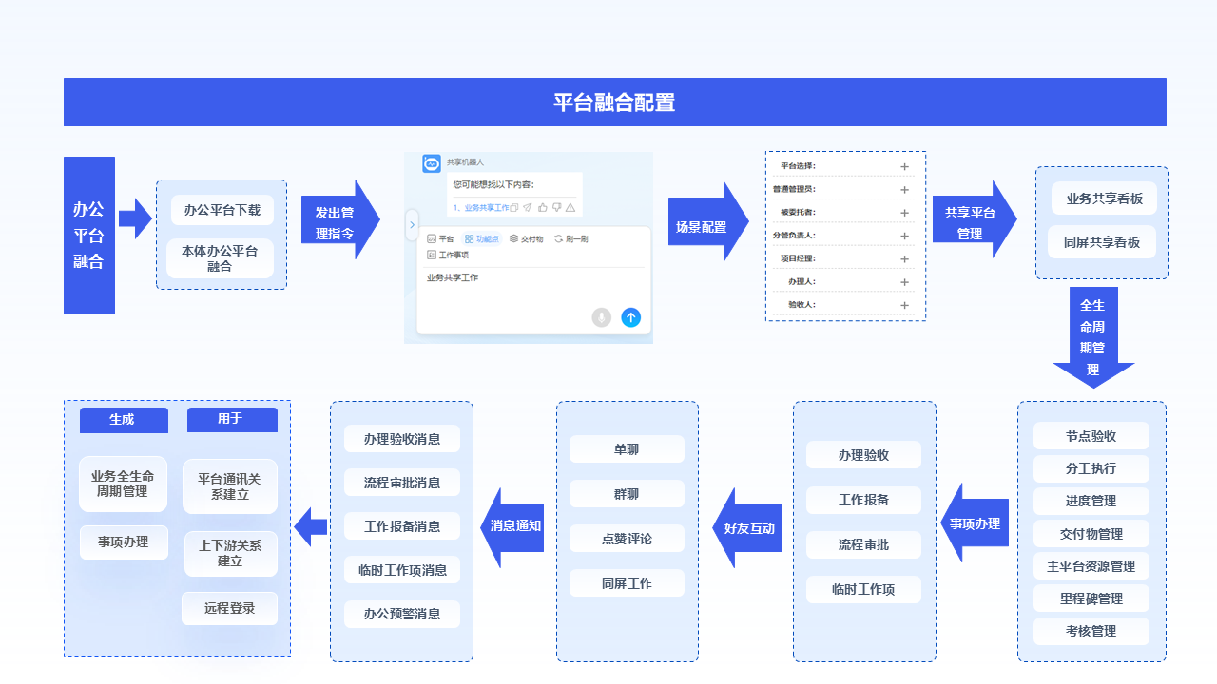Click the 消息通知 left arrow

pyautogui.click(x=512, y=528)
